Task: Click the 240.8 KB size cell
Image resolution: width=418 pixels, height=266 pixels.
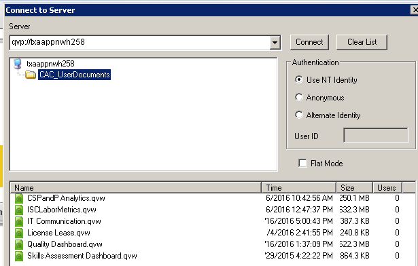Action: (355, 233)
